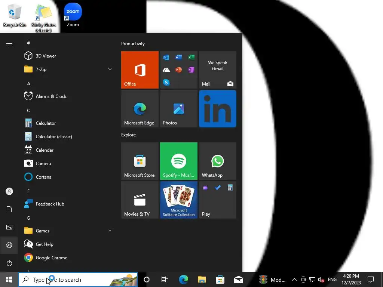This screenshot has width=383, height=287.
Task: Open Word icon in Office tile group
Action: pos(178,57)
